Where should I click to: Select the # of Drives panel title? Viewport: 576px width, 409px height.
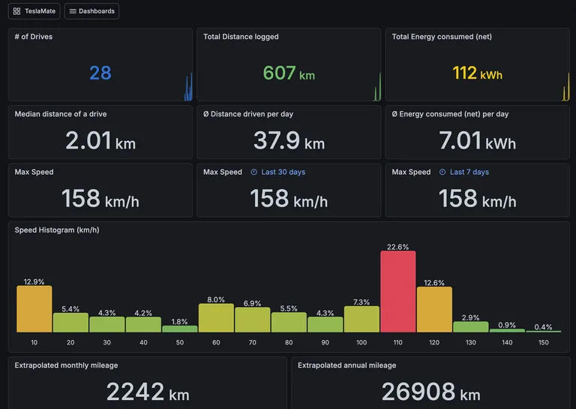(x=34, y=37)
